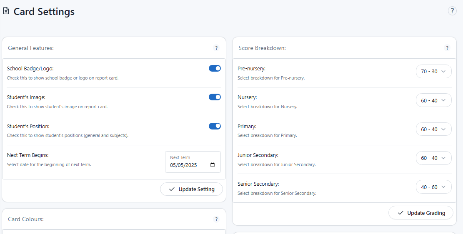Click the Card Settings document icon
This screenshot has width=463, height=234.
[6, 11]
